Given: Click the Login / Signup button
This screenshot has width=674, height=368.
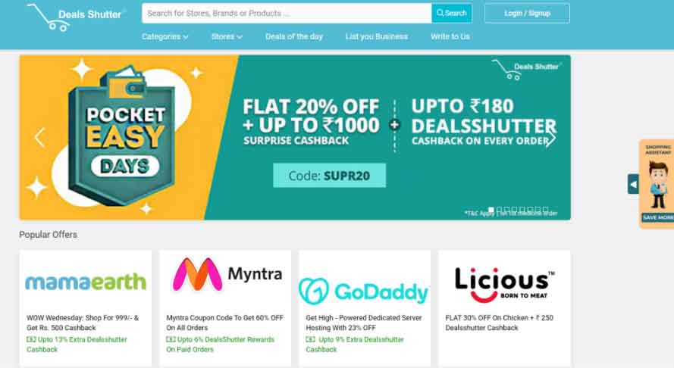Looking at the screenshot, I should tap(527, 14).
